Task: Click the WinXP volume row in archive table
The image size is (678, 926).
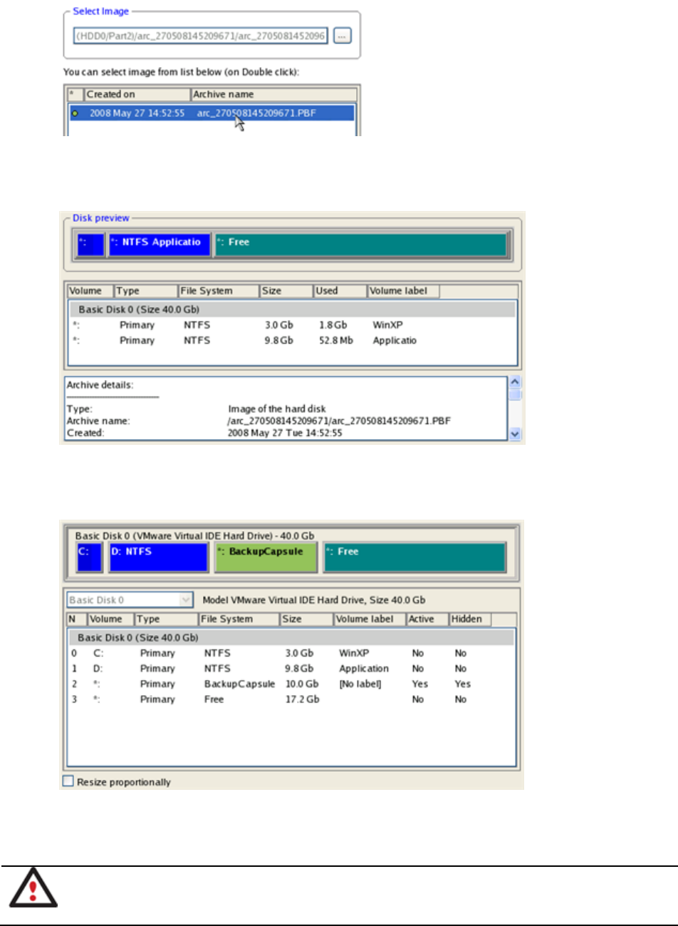Action: click(292, 325)
